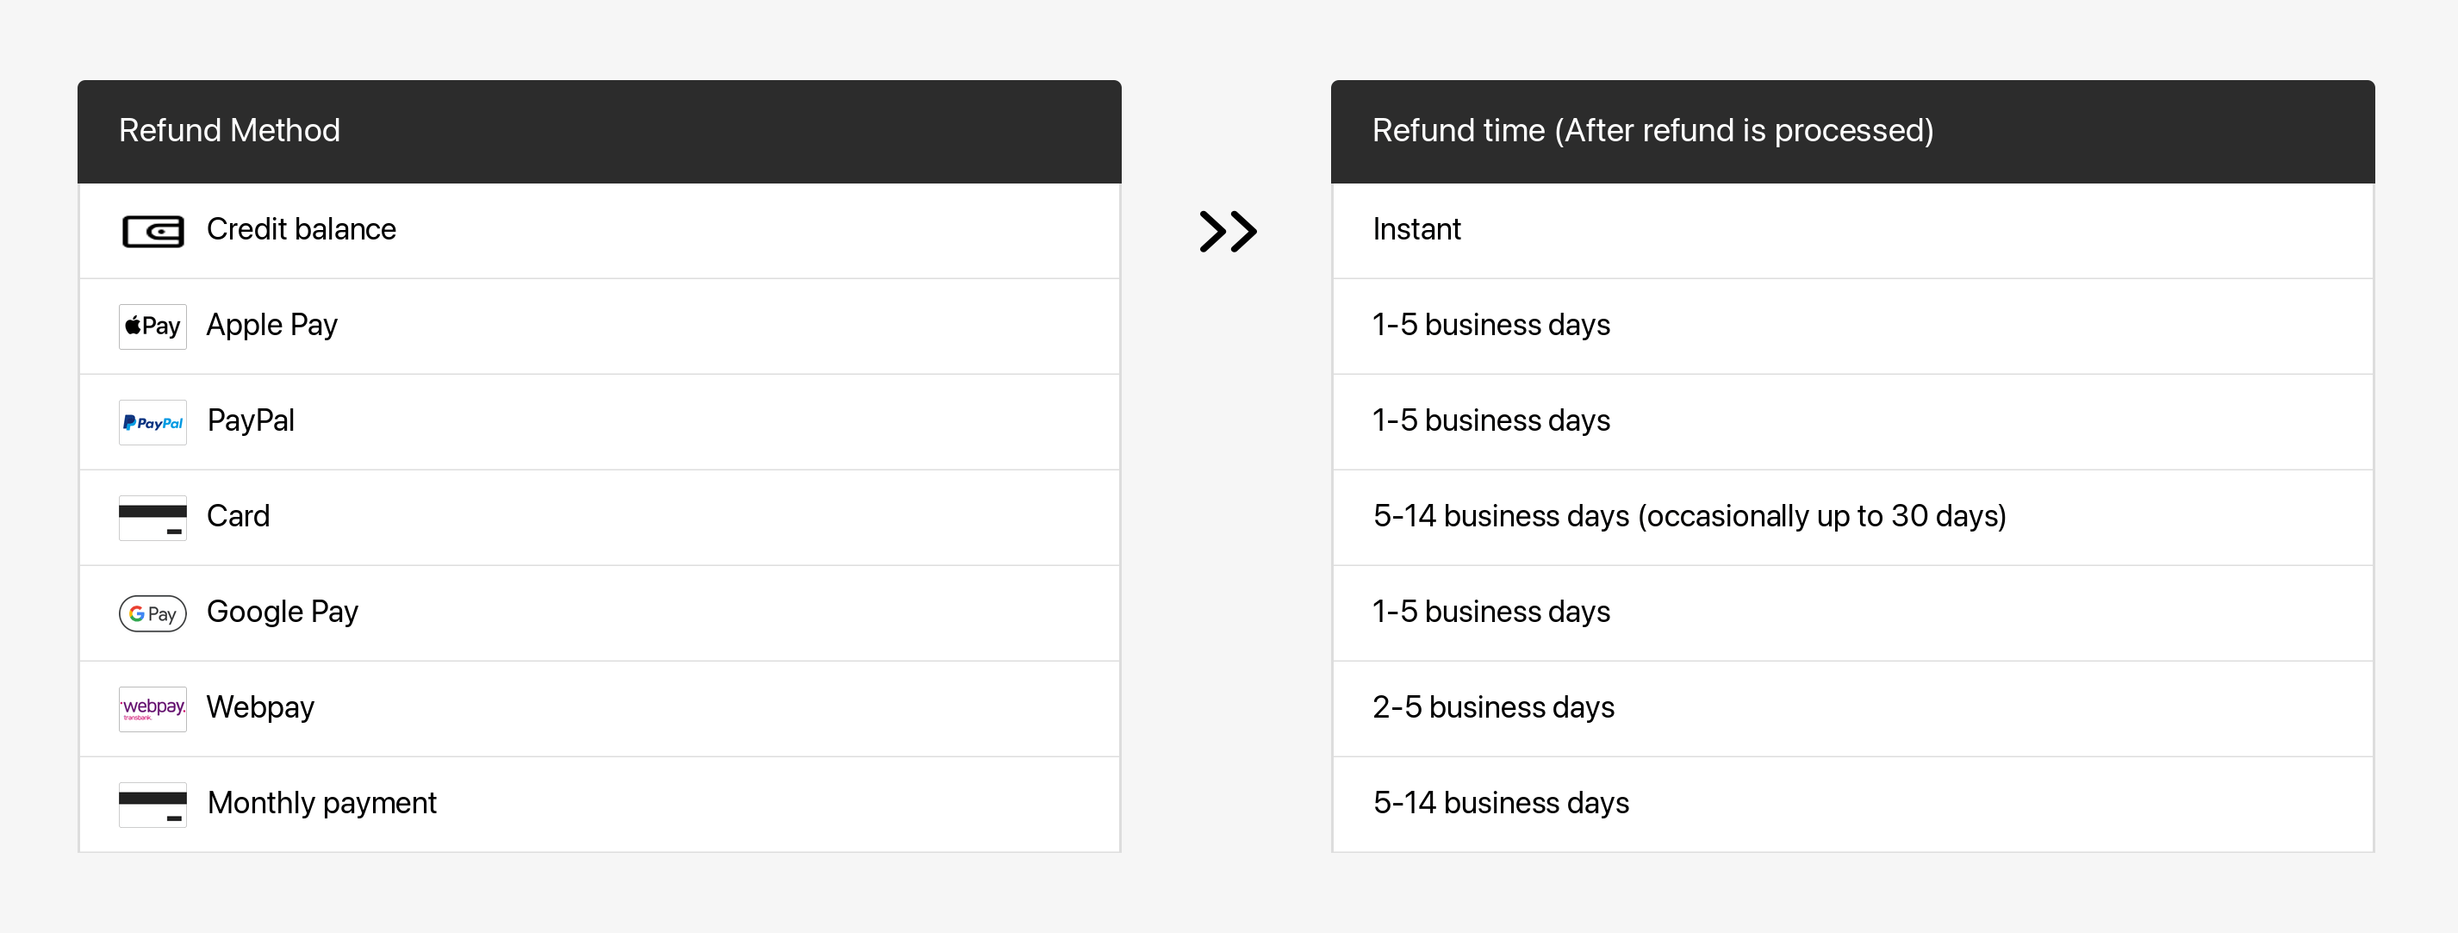Click the Refund Method table header
This screenshot has width=2458, height=933.
tap(600, 132)
